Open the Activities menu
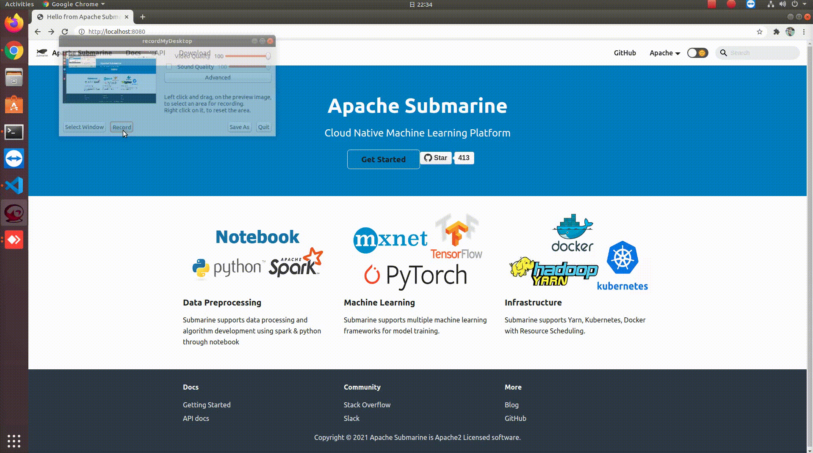This screenshot has height=453, width=813. pos(19,4)
